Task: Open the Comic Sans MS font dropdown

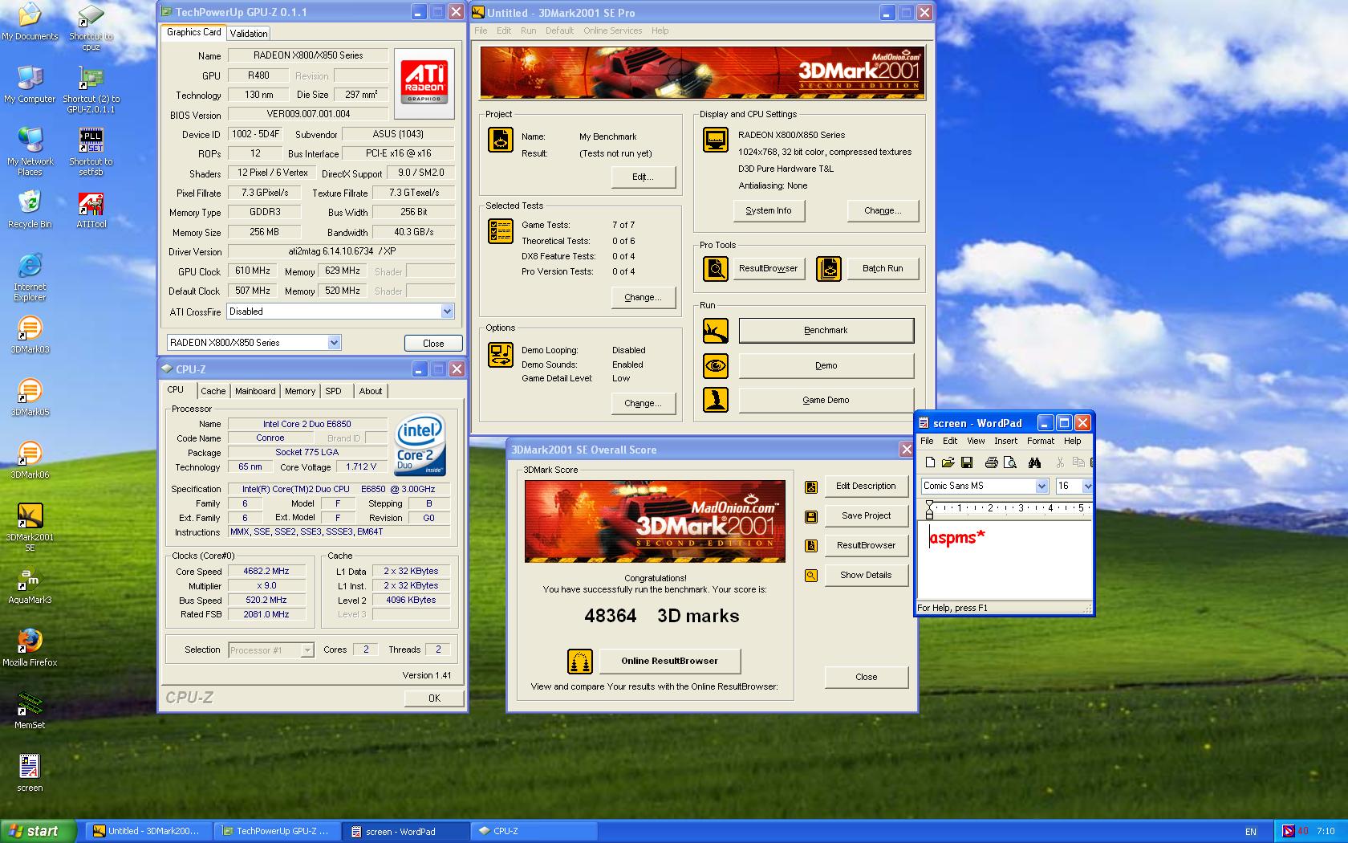Action: point(1041,486)
